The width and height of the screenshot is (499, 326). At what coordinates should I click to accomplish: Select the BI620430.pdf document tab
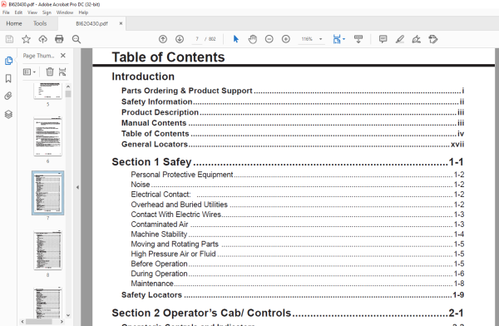(x=91, y=23)
